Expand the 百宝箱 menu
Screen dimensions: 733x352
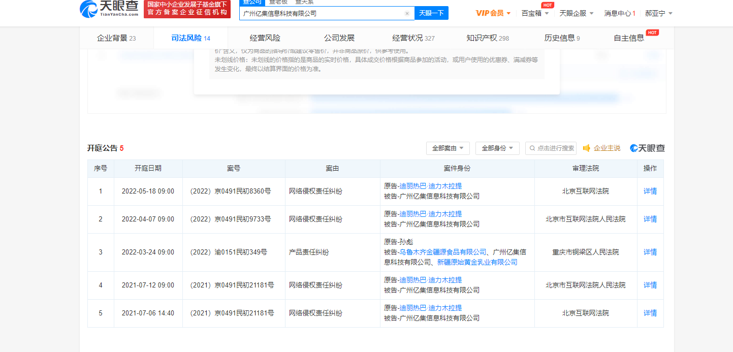535,13
